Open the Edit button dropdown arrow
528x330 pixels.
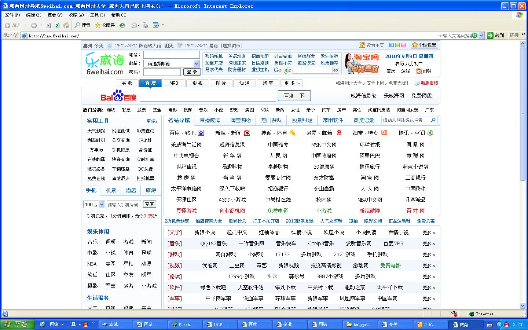[163, 25]
